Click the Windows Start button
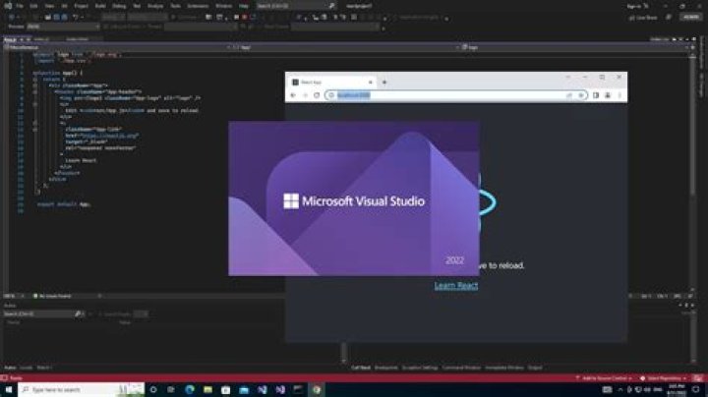The width and height of the screenshot is (708, 397). 8,390
